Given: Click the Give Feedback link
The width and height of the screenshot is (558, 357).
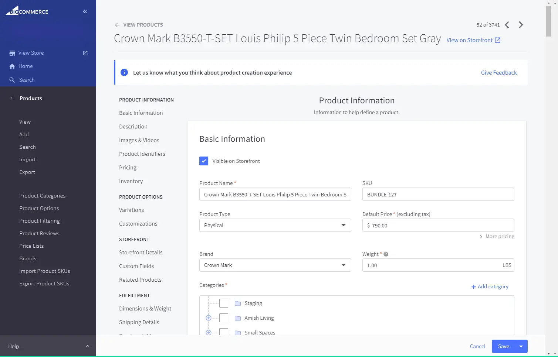Looking at the screenshot, I should (x=498, y=73).
